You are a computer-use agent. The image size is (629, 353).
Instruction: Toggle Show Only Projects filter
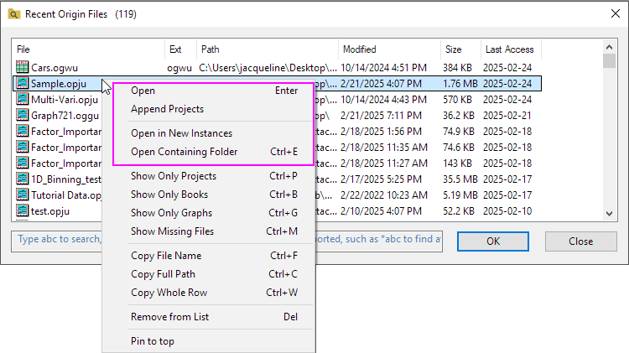tap(174, 176)
